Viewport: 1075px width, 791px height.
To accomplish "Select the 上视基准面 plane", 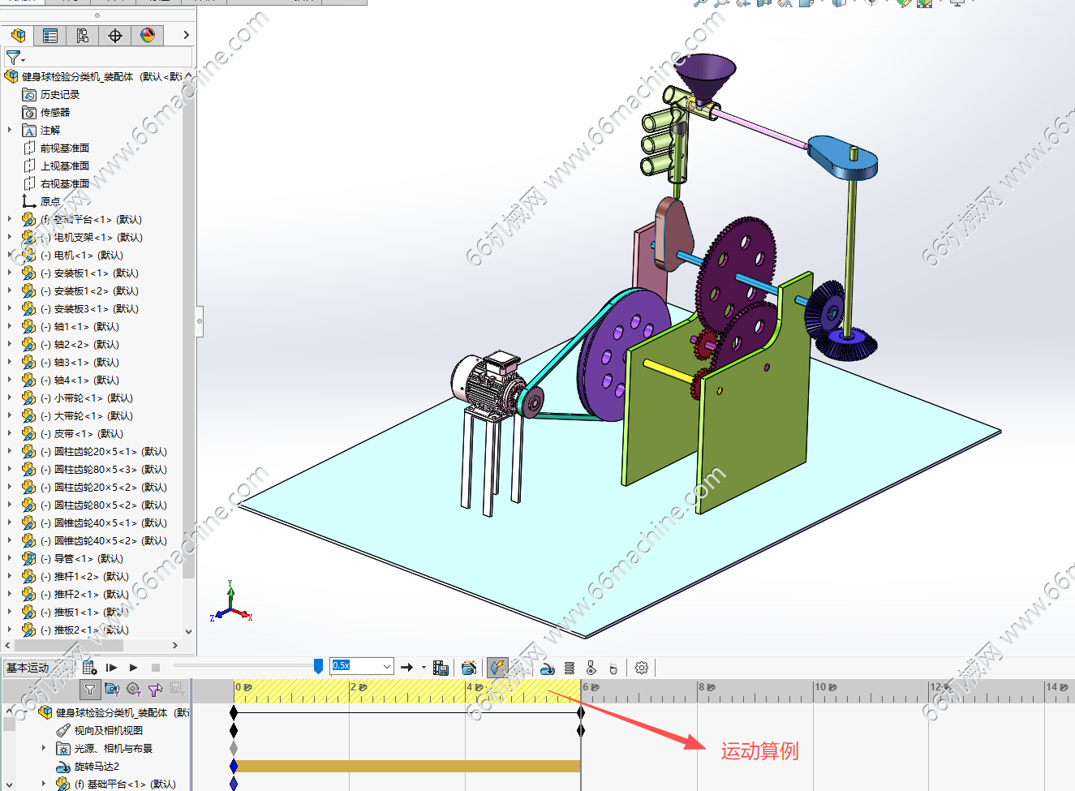I will point(56,166).
